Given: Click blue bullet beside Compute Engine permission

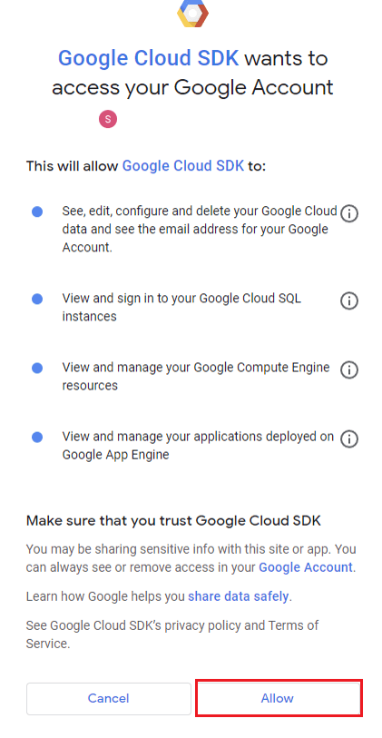Looking at the screenshot, I should coord(37,368).
